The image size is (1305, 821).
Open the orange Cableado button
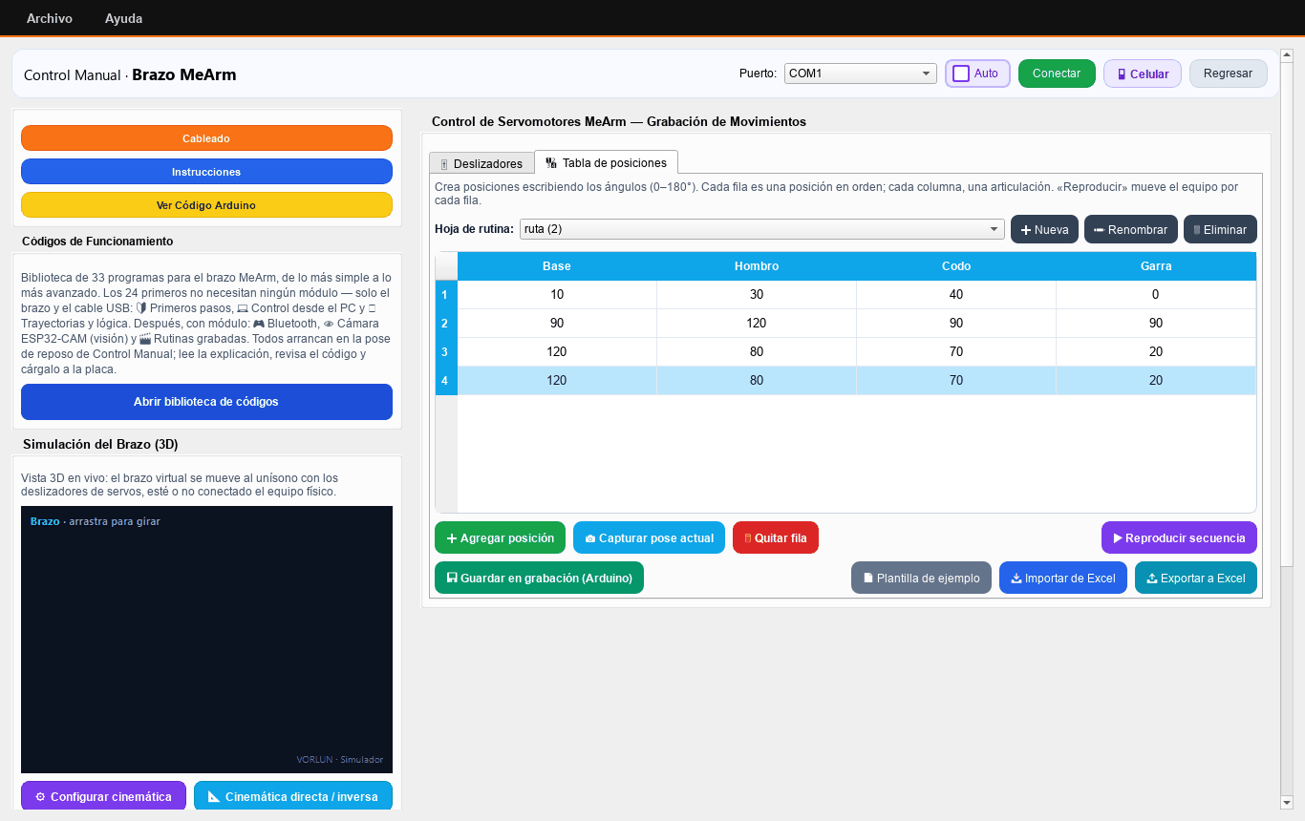(206, 138)
